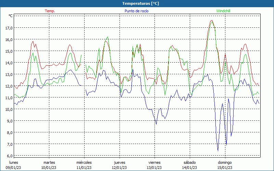274x171 pixels.
Task: Click the 12/01/23 date label
Action: click(x=119, y=168)
